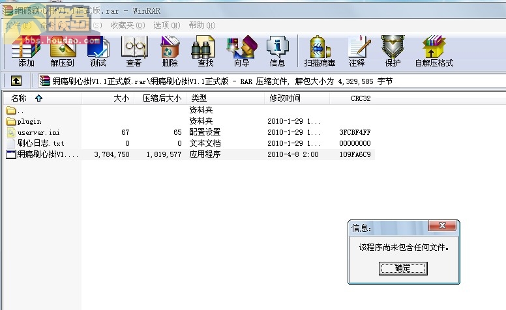Click the 保护 (Protect) shield icon
This screenshot has width=506, height=310.
point(393,51)
